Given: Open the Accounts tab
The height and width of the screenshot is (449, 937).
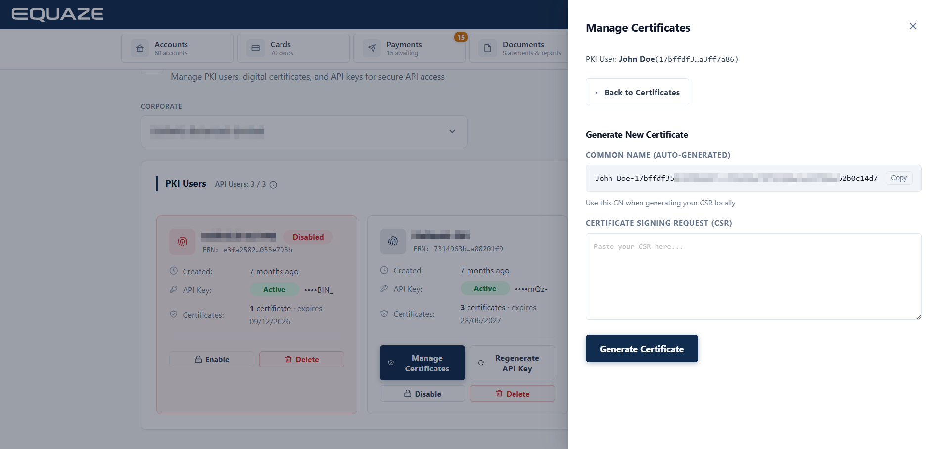Looking at the screenshot, I should coord(177,48).
